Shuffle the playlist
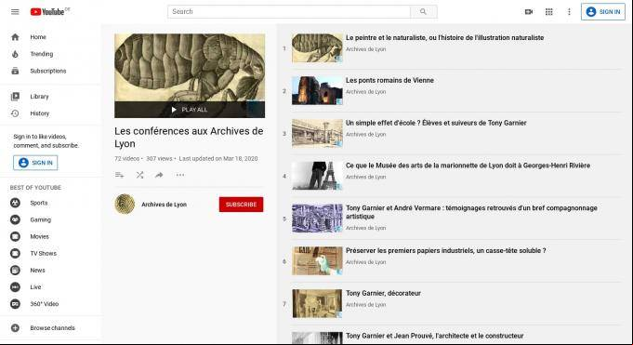633x345 pixels. [139, 175]
